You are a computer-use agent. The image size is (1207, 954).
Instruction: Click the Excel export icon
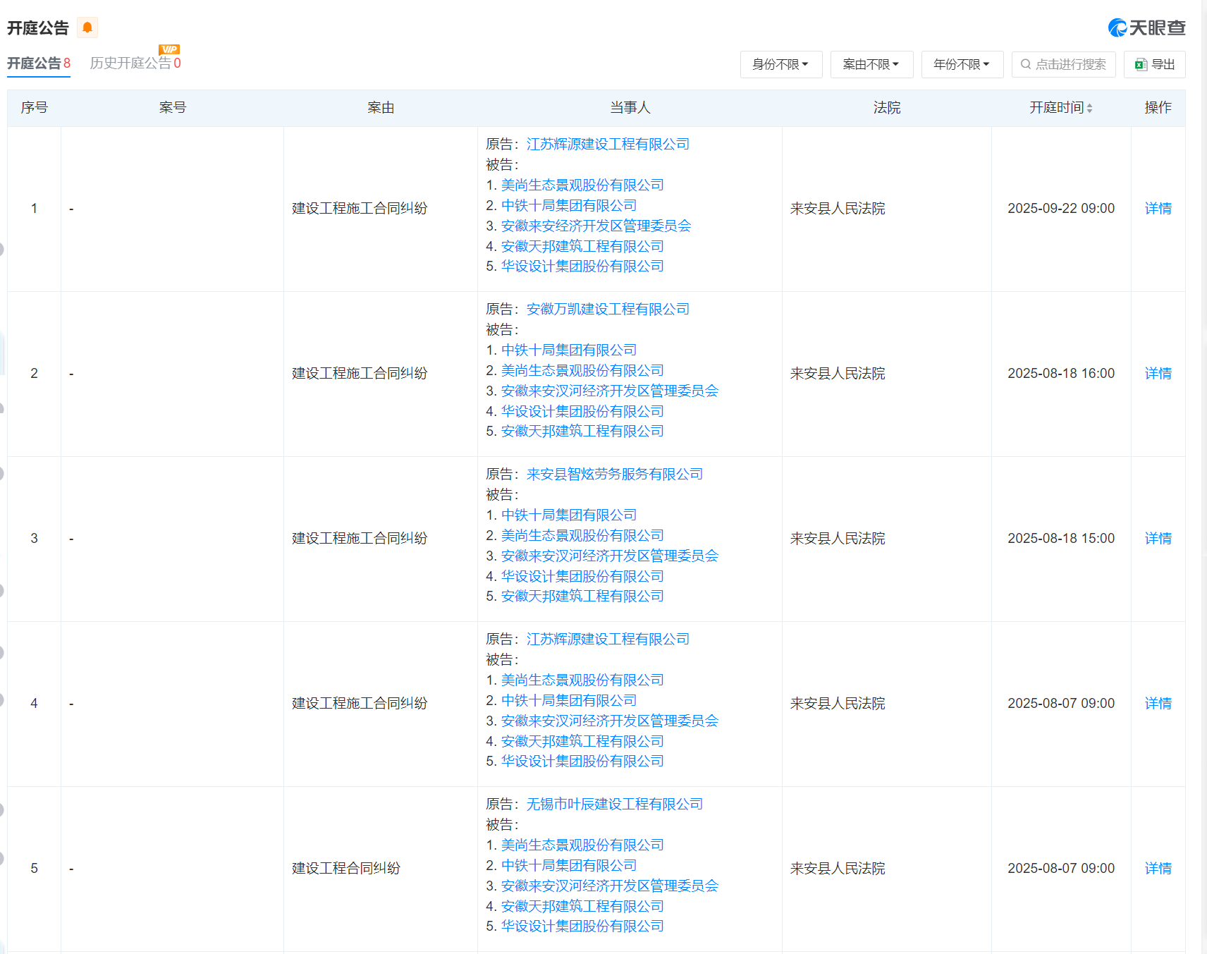pyautogui.click(x=1141, y=65)
